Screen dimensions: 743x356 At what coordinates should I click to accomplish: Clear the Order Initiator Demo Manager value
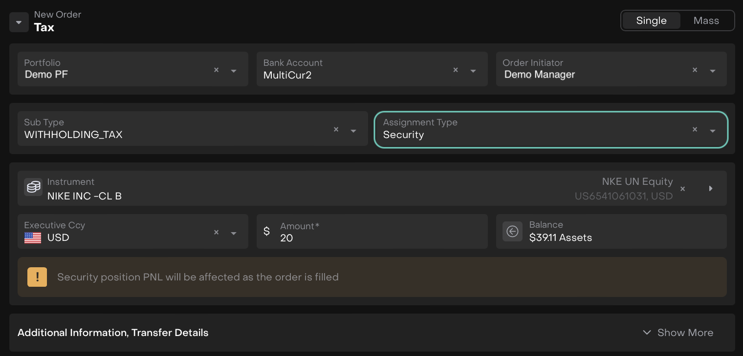(x=695, y=70)
